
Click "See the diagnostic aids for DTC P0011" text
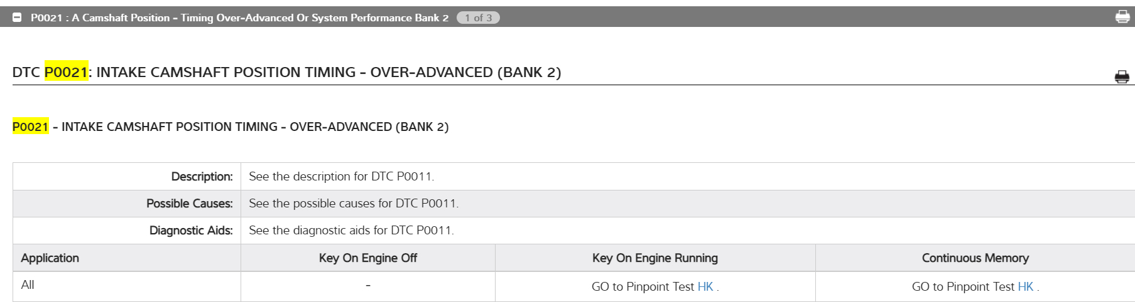(x=351, y=231)
